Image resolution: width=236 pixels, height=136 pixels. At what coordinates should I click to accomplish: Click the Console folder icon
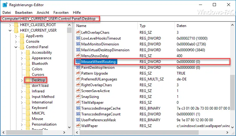pos(22,41)
